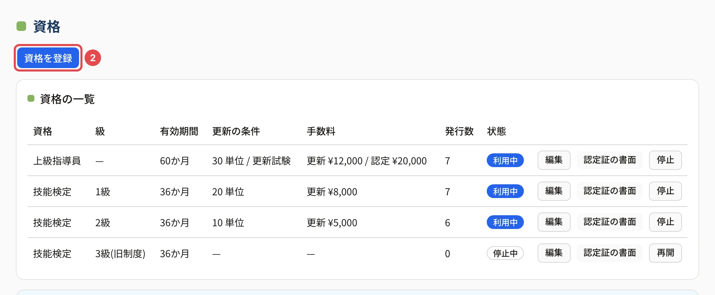715x295 pixels.
Task: Click the 更新 ¥12,000 / 認定 ¥20,000 fee
Action: (366, 161)
